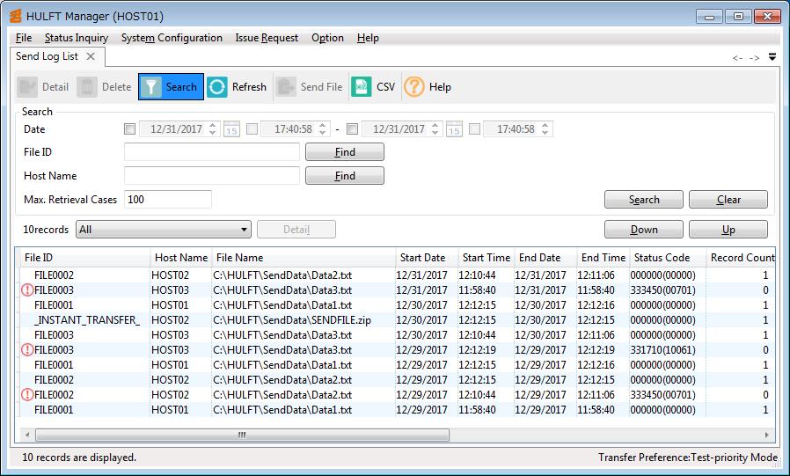
Task: Click the horizontal scrollbar thumb
Action: 242,435
